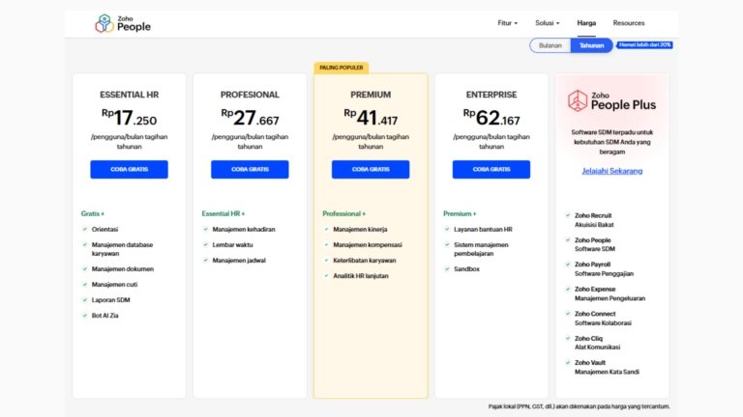The height and width of the screenshot is (417, 743).
Task: Click checkmark icon next to Zoho Vault
Action: (567, 363)
